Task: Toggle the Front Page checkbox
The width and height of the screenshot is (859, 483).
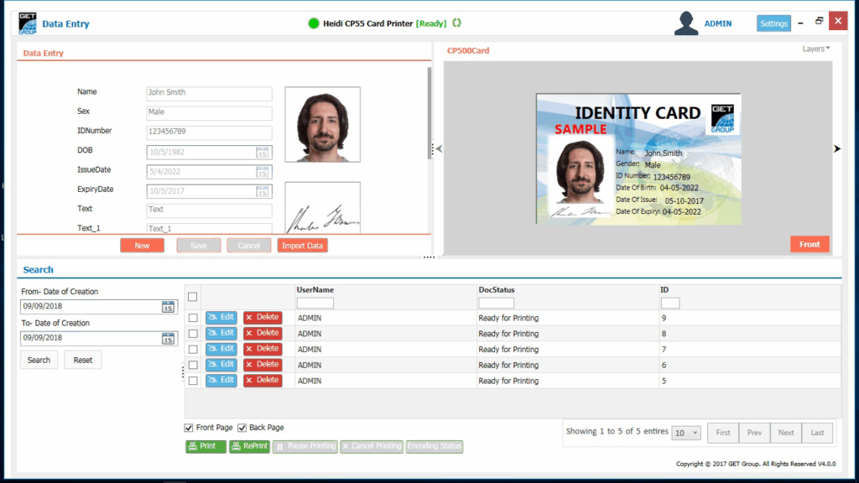Action: 189,428
